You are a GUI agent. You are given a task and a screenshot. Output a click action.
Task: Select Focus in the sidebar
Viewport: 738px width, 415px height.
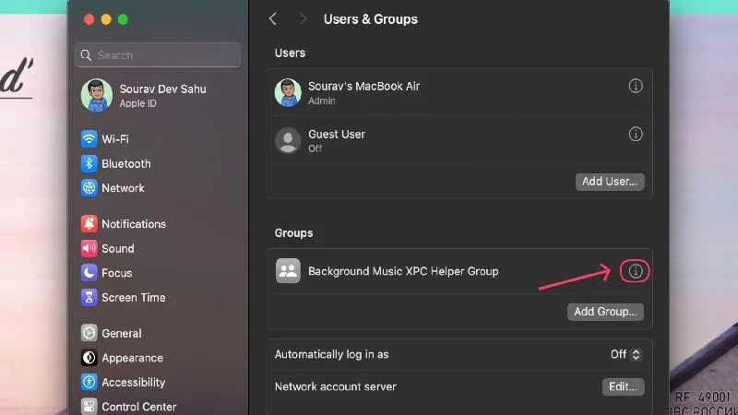[114, 273]
